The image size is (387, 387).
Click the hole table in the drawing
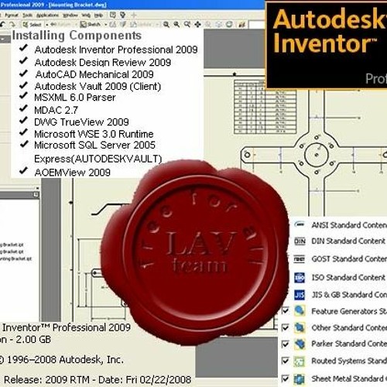click(x=265, y=107)
